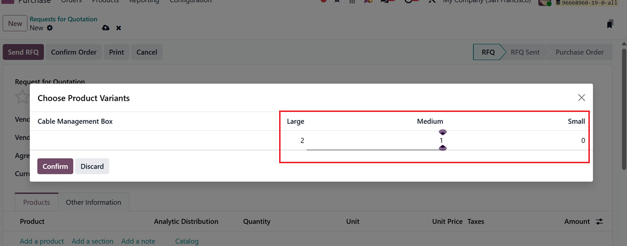Screen dimensions: 627x246
Task: Click the Small quantity value
Action: [x=583, y=141]
